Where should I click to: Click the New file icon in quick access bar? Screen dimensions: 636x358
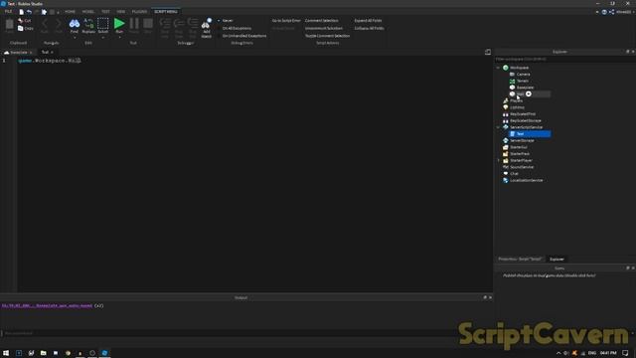(x=21, y=12)
